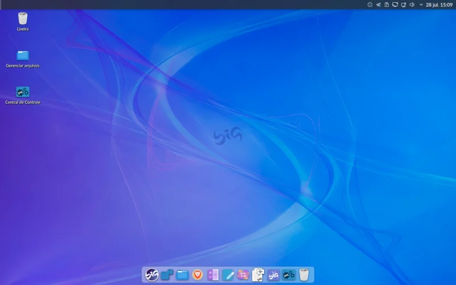Open the 28 jul. 15:09 clock
This screenshot has height=285, width=456.
pos(439,5)
